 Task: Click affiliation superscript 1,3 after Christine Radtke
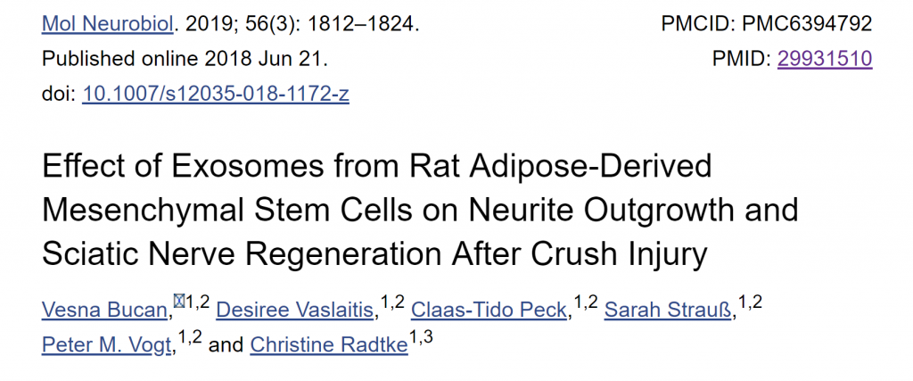pyautogui.click(x=421, y=337)
